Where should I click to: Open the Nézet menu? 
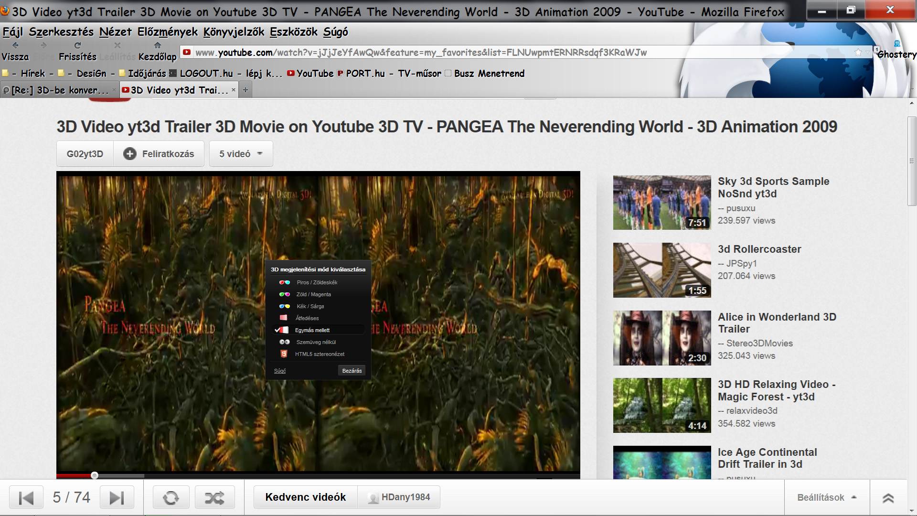pos(116,32)
